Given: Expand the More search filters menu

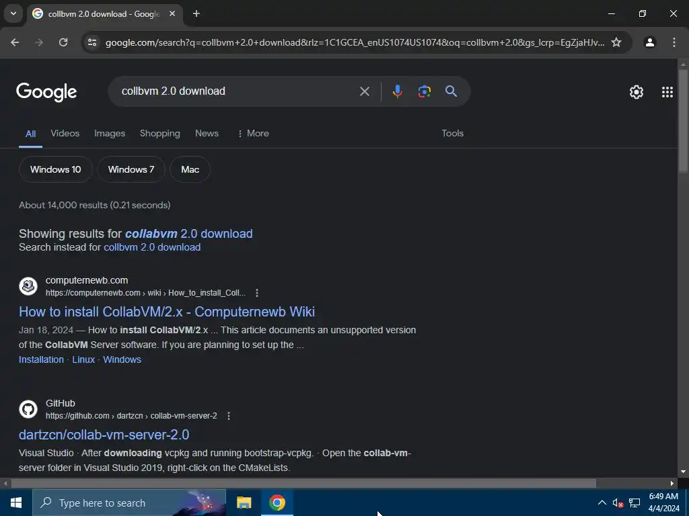Looking at the screenshot, I should pyautogui.click(x=253, y=134).
